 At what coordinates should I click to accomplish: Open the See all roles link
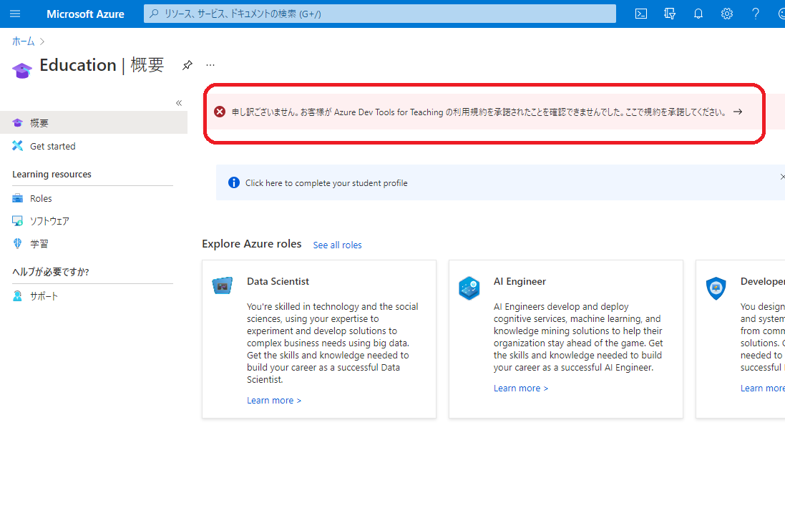point(338,245)
